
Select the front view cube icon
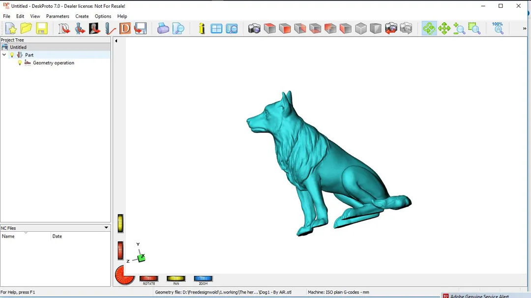pos(285,28)
